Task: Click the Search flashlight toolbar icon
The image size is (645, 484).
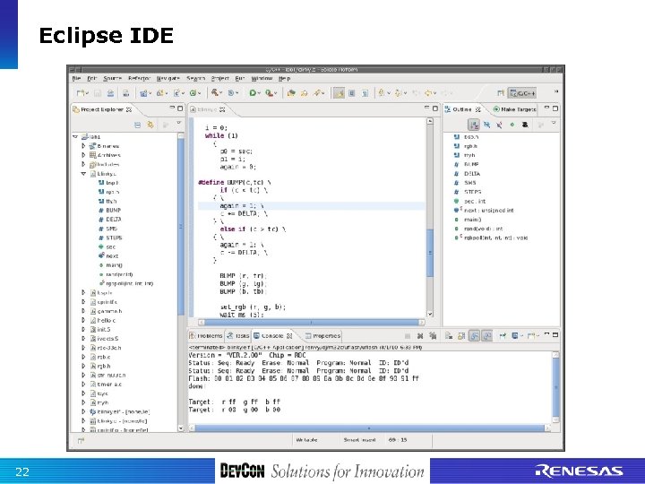Action: (x=317, y=93)
